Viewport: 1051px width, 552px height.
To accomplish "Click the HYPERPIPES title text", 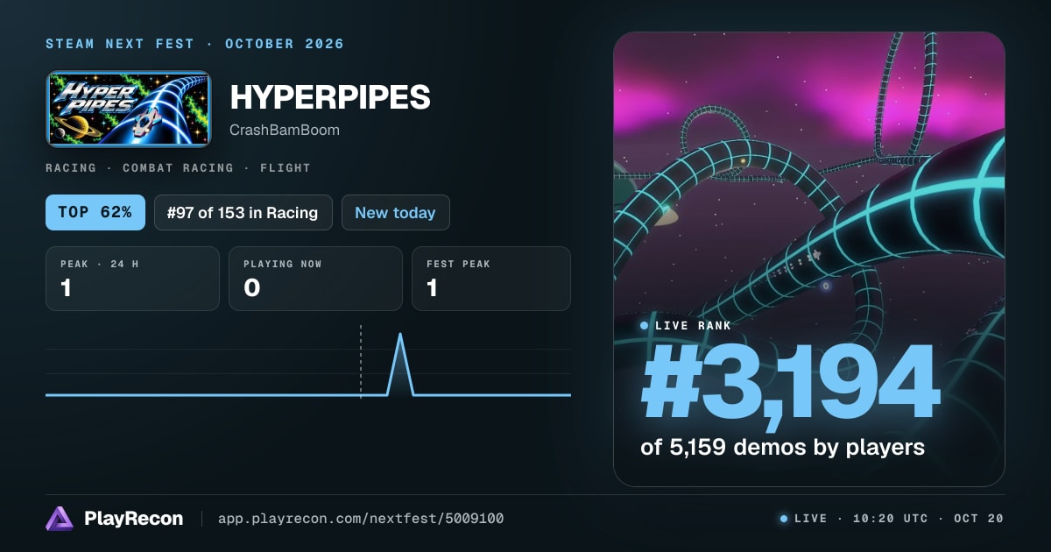I will point(330,98).
